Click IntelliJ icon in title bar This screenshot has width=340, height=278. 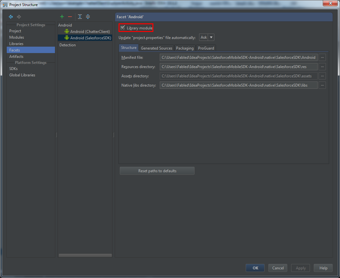[x=5, y=4]
